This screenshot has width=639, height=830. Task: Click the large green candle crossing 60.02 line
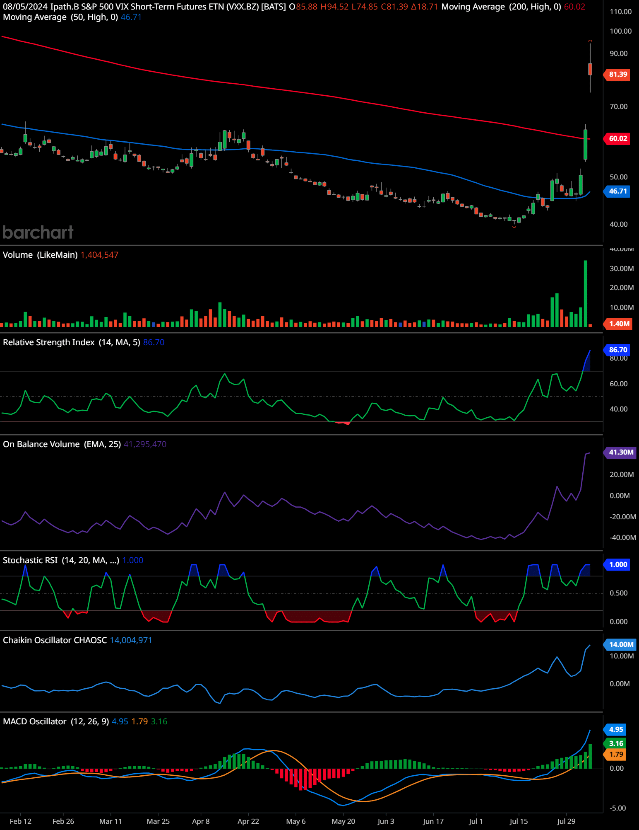586,144
